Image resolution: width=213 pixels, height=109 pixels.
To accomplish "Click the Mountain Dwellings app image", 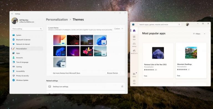I will (x=191, y=53).
